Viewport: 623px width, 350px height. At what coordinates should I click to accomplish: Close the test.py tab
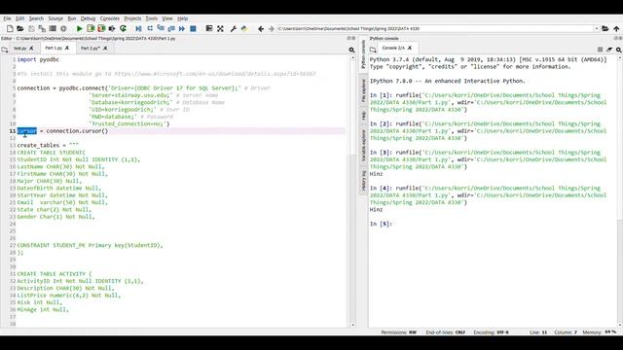pos(31,48)
